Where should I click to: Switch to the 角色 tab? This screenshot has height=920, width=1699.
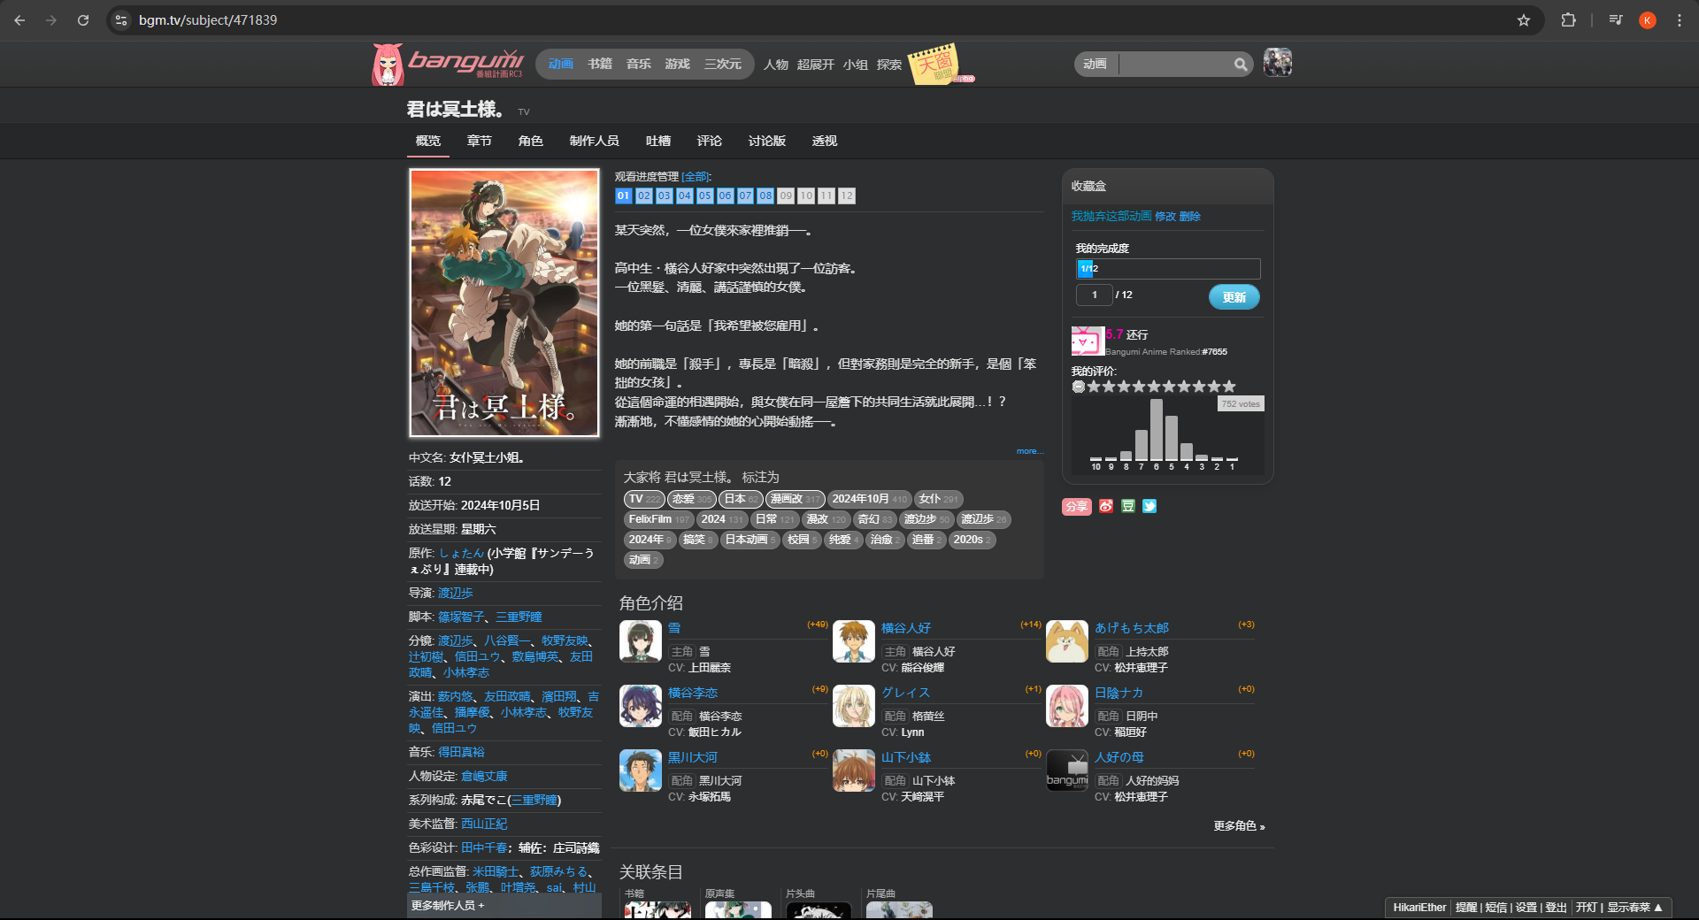coord(531,141)
